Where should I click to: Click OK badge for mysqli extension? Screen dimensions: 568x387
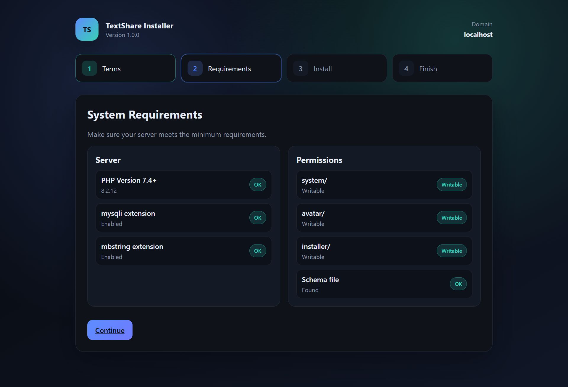[x=257, y=218]
